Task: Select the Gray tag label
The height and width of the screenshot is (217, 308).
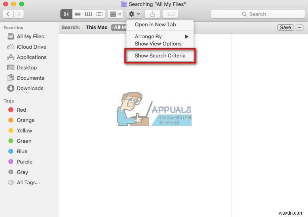Action: [22, 172]
